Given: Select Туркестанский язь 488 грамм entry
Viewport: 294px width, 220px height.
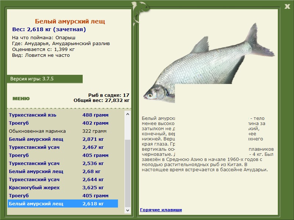Looking at the screenshot, I should [63, 115].
